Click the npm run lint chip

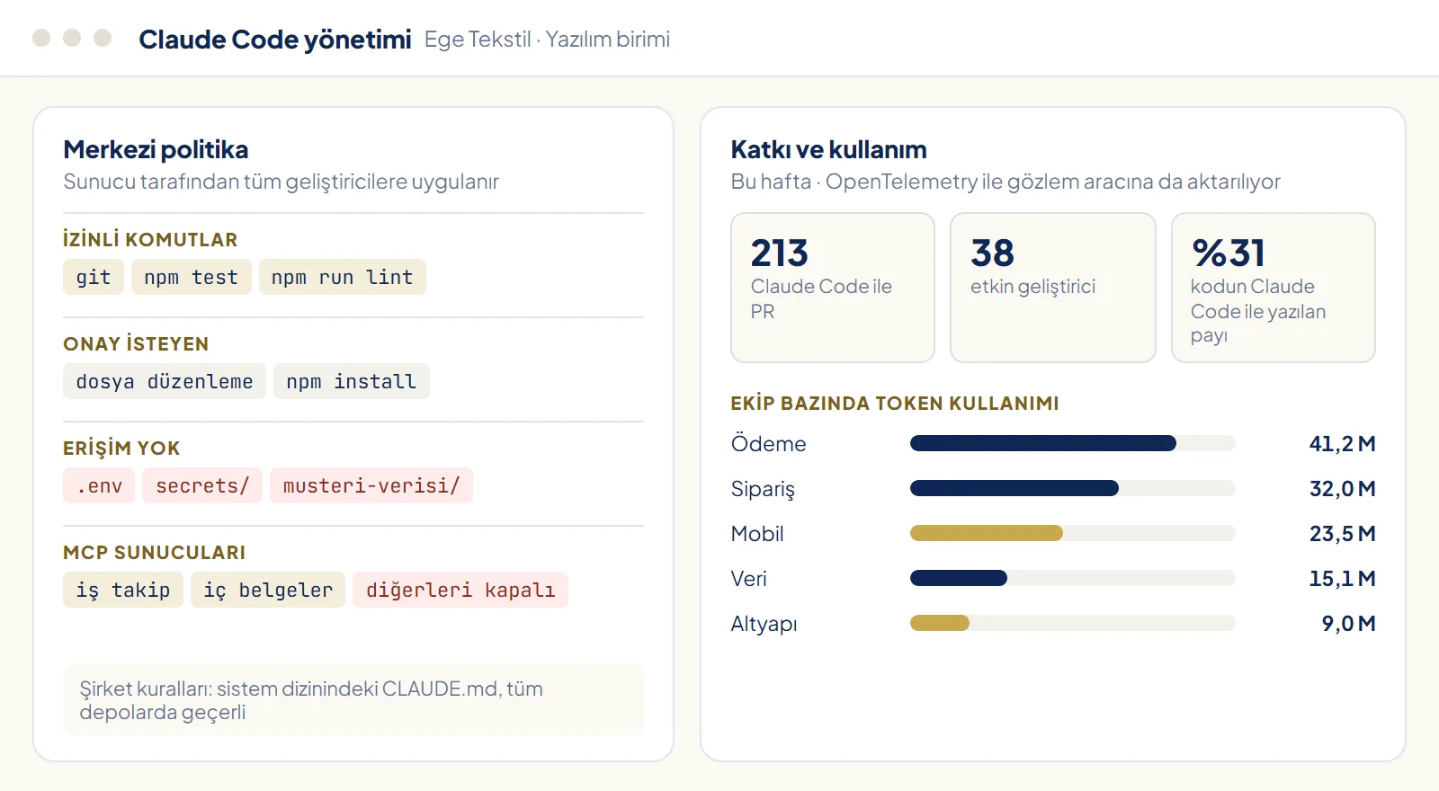(343, 277)
